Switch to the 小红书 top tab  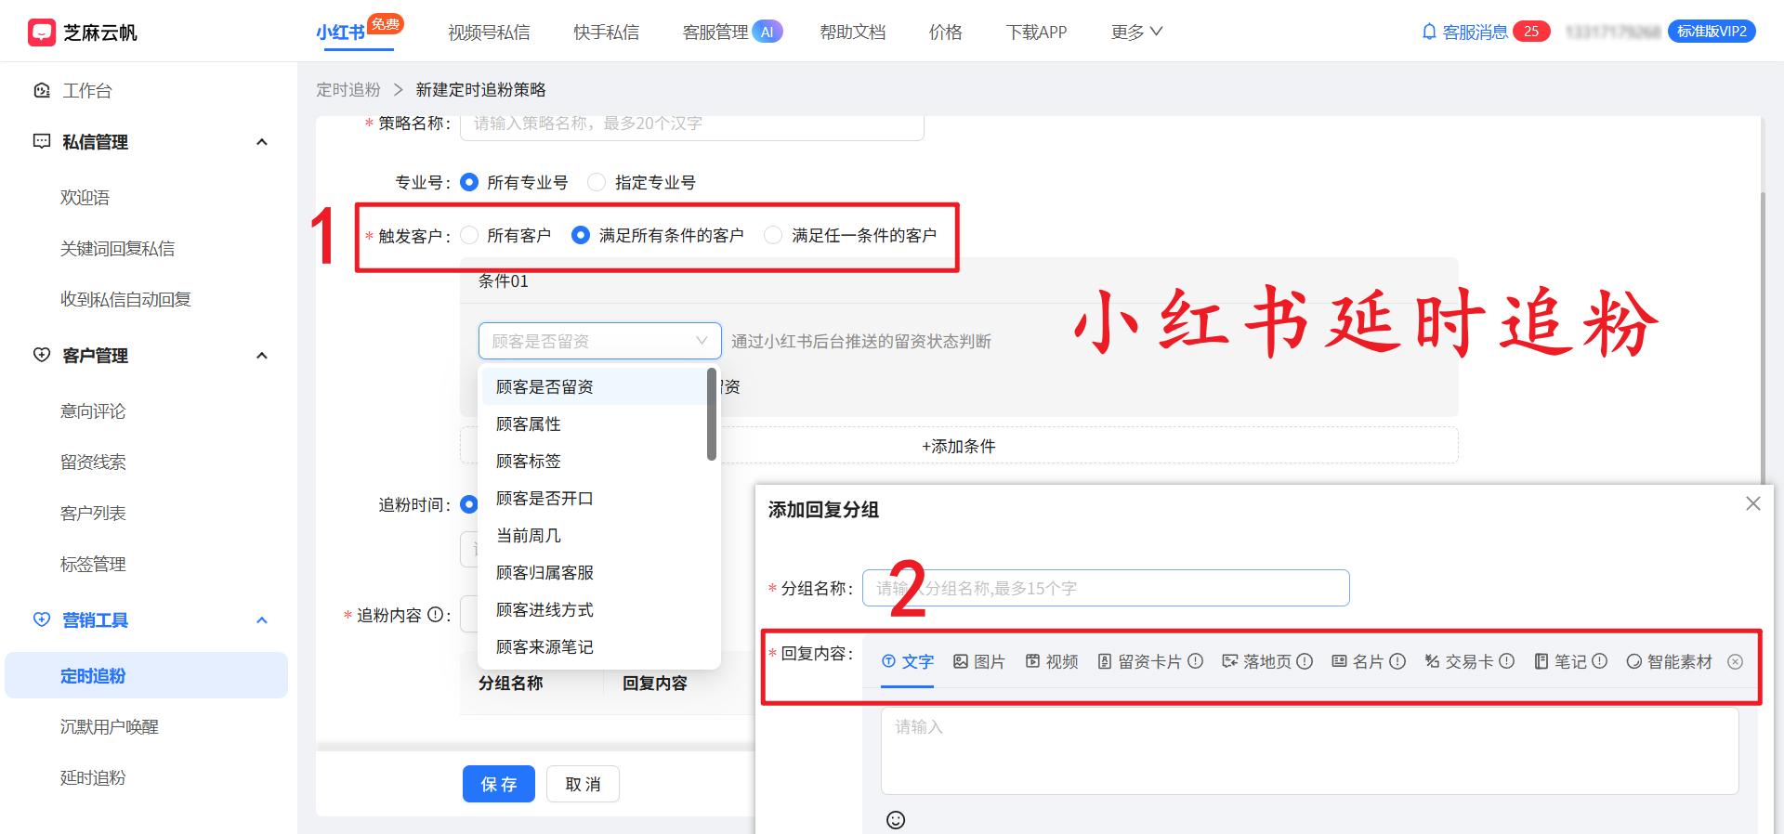pyautogui.click(x=340, y=33)
